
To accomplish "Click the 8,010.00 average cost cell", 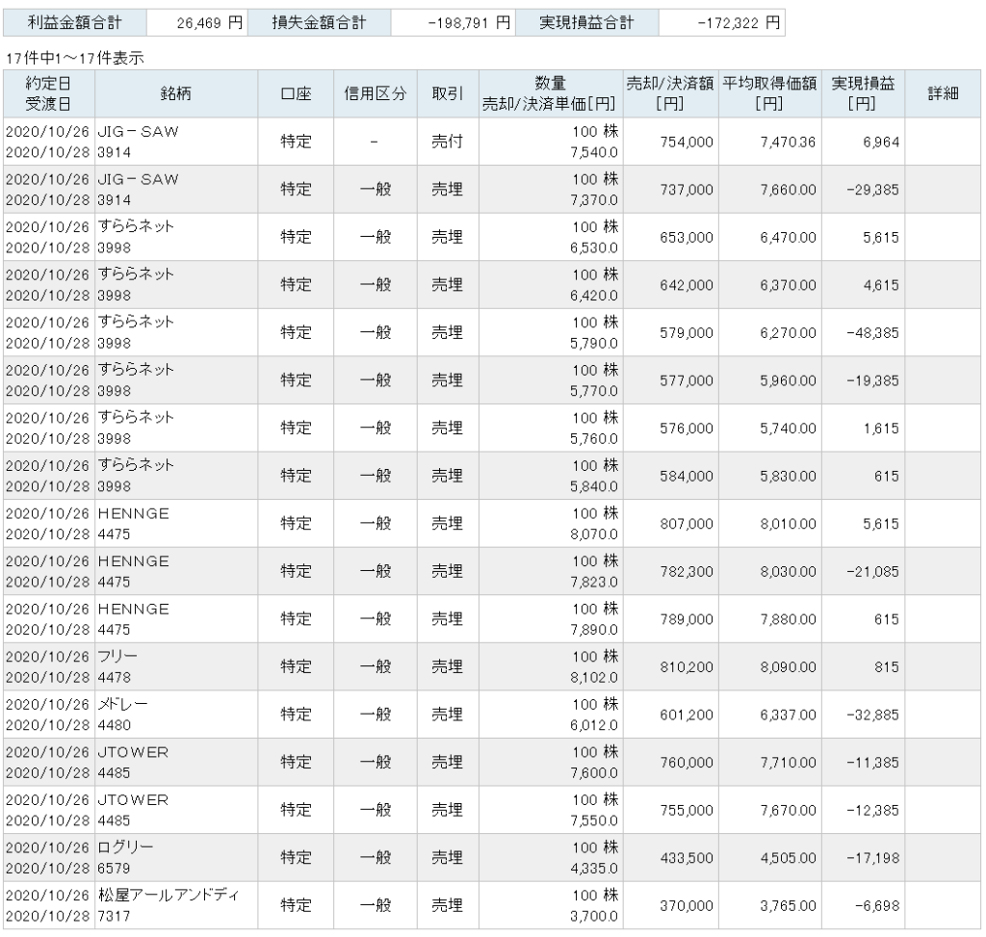I will (x=769, y=524).
